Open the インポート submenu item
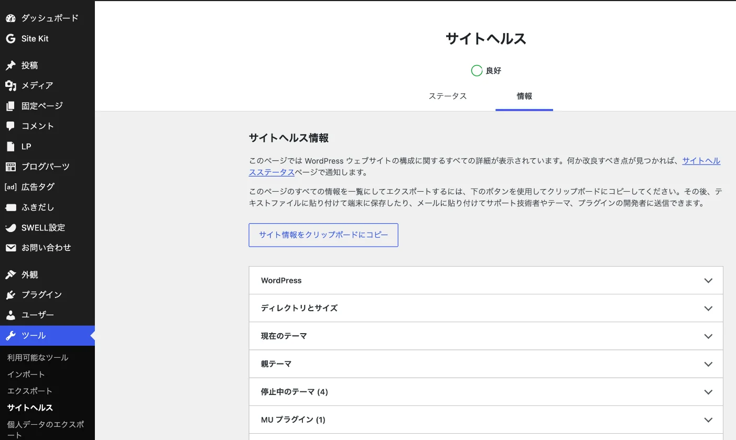Screen dimensions: 736x440 point(26,375)
